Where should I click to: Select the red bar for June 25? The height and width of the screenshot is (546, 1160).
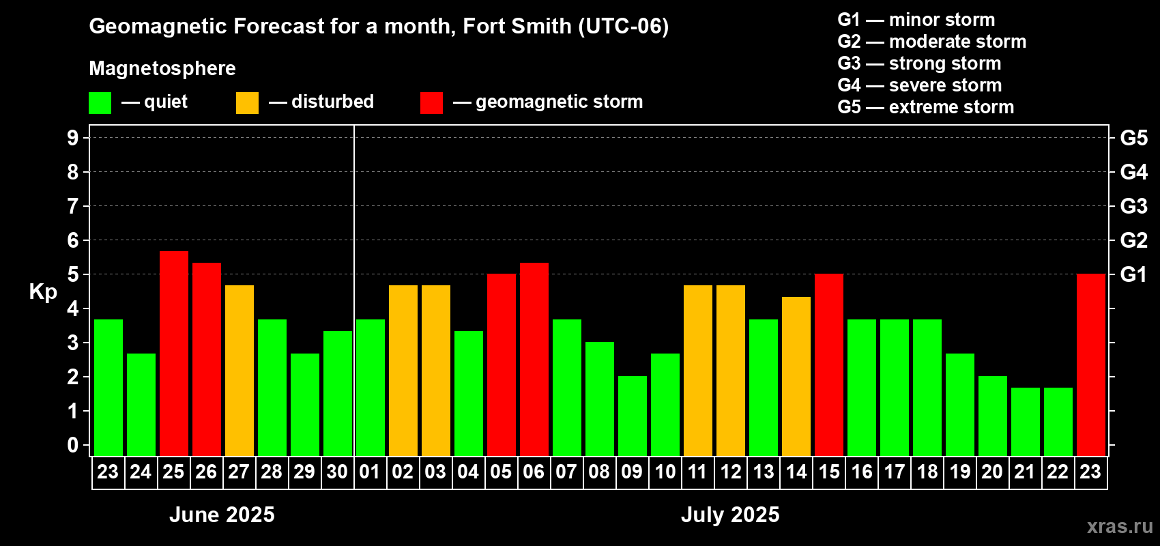point(174,354)
